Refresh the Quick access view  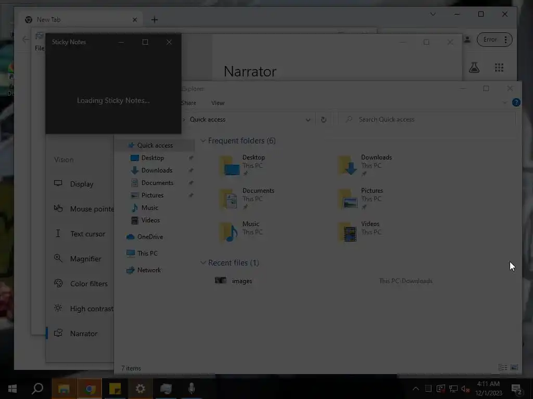[324, 119]
